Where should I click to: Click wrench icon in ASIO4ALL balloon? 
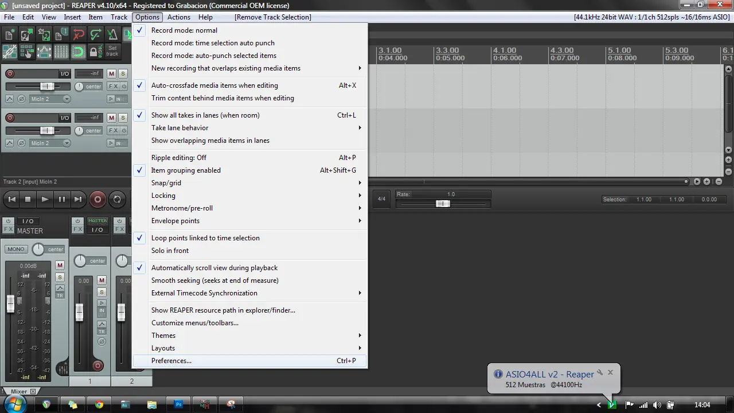point(600,372)
